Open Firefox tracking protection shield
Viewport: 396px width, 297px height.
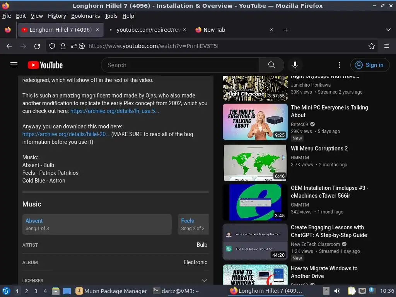52,46
